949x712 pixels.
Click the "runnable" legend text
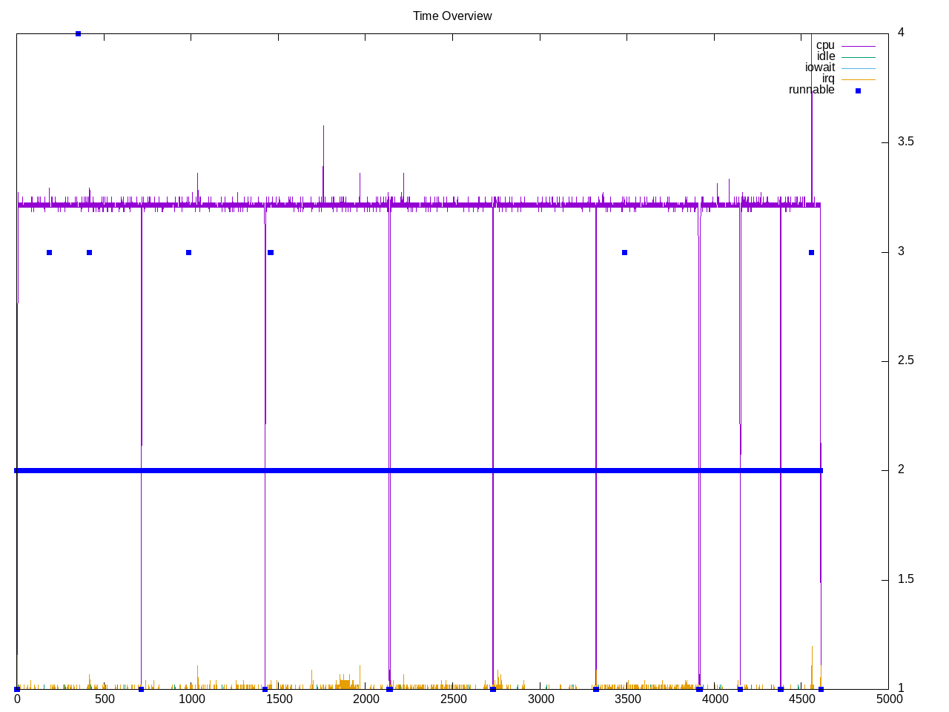811,90
